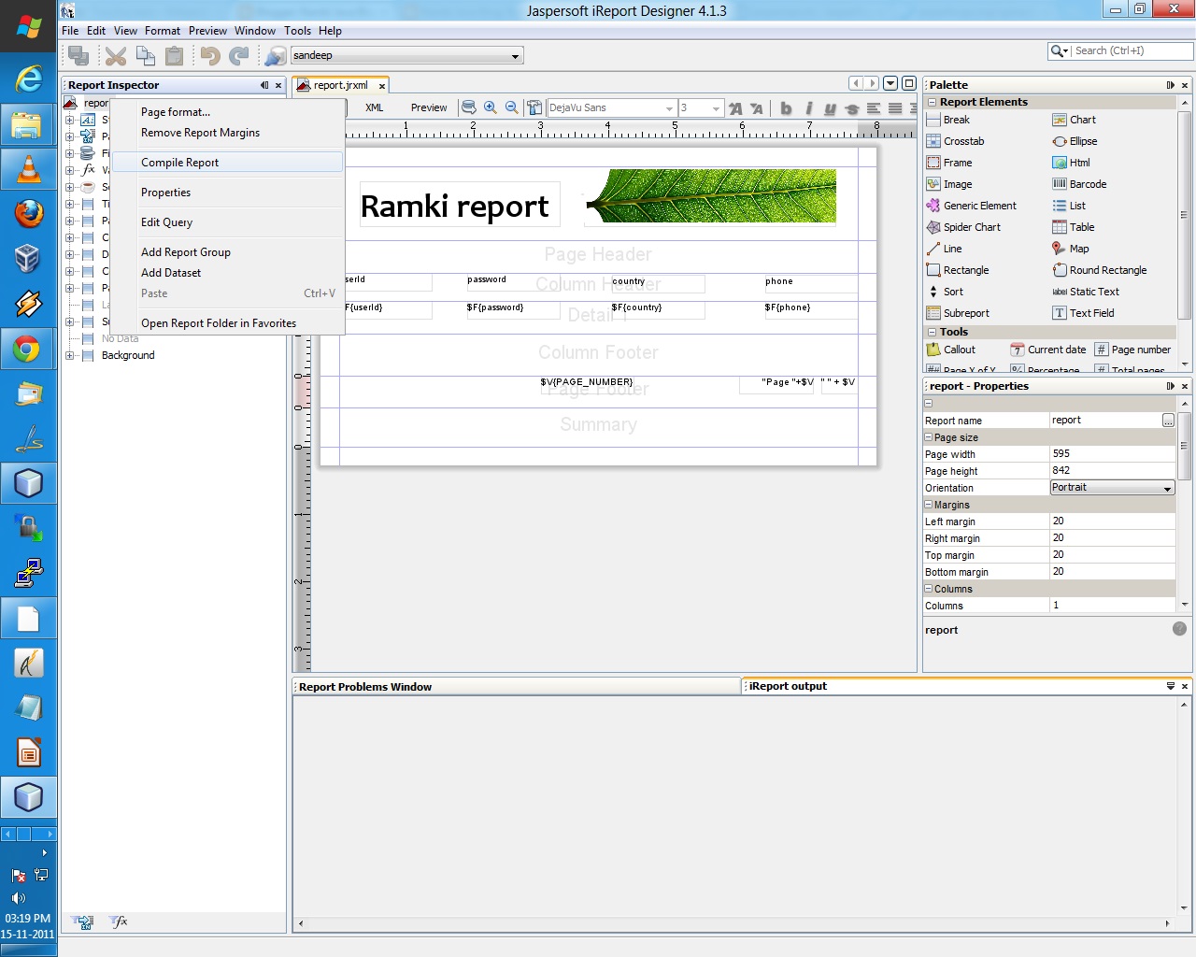Insert the Current date tool
The height and width of the screenshot is (957, 1196).
coord(1048,350)
